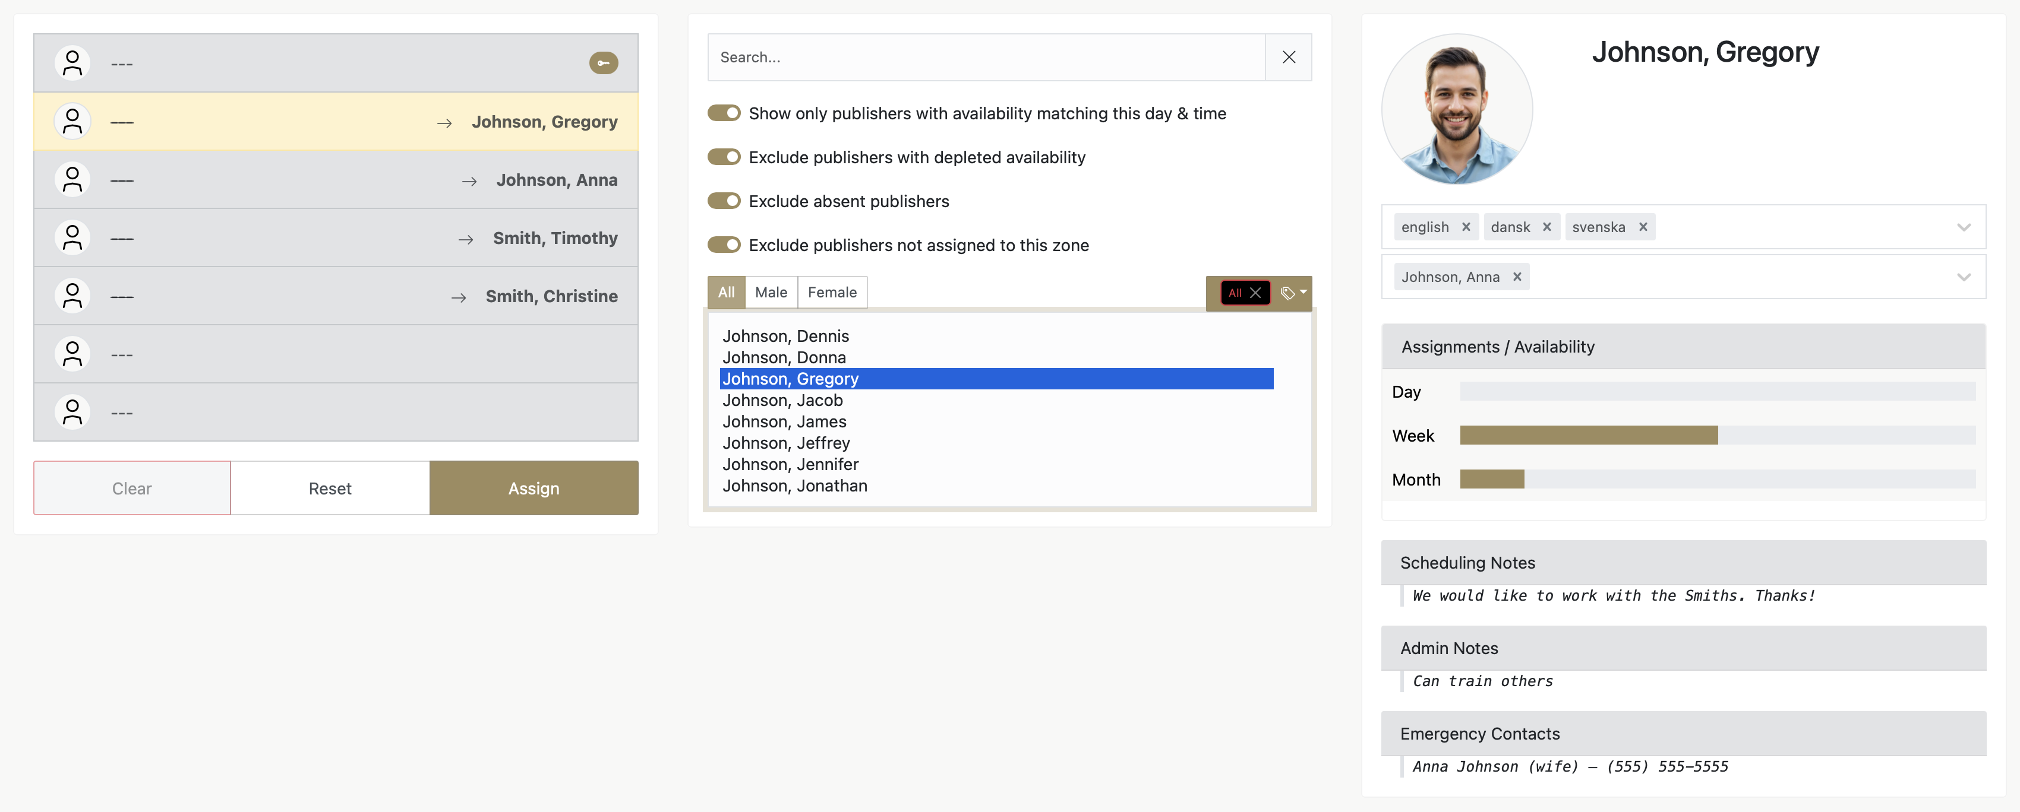Clear the search field with X icon
The width and height of the screenshot is (2020, 812).
coord(1289,57)
